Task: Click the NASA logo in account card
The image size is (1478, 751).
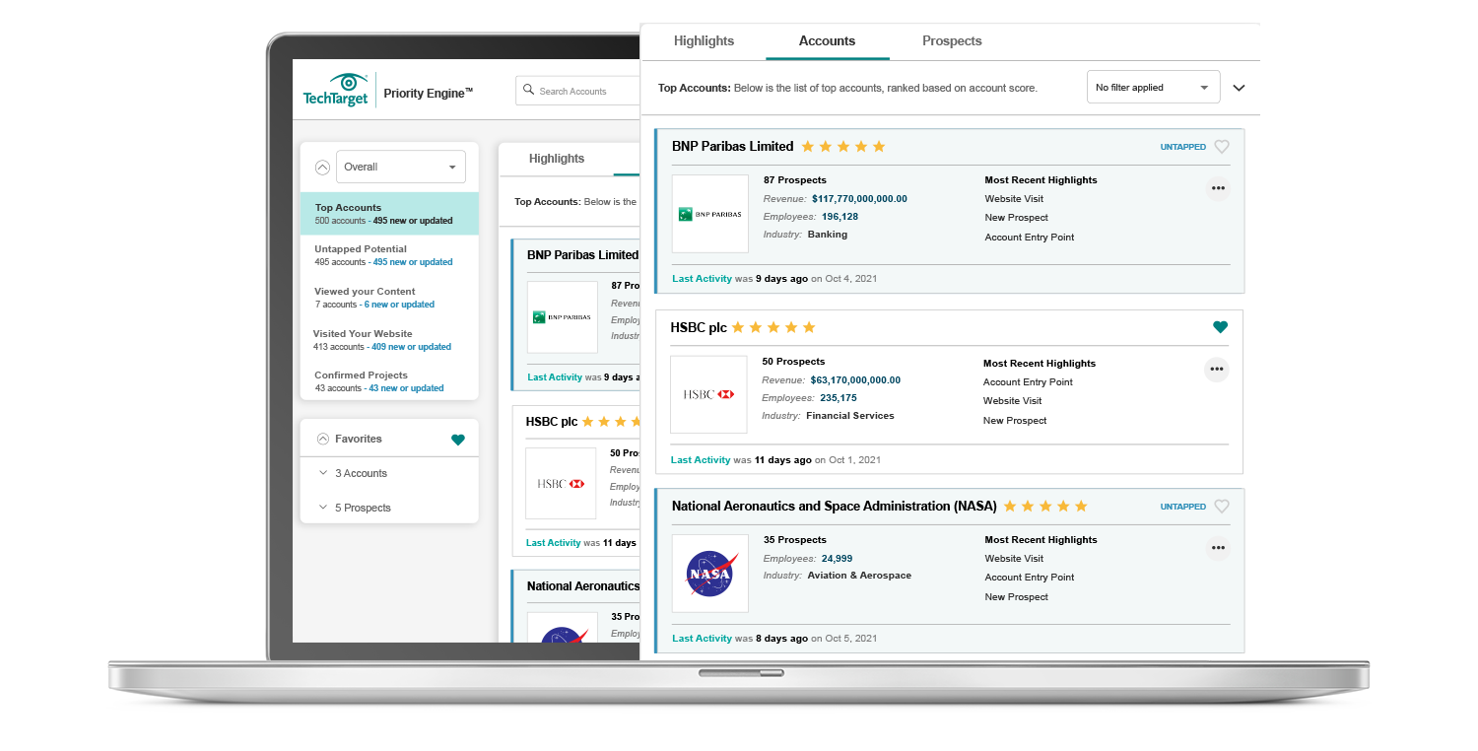Action: pos(709,574)
